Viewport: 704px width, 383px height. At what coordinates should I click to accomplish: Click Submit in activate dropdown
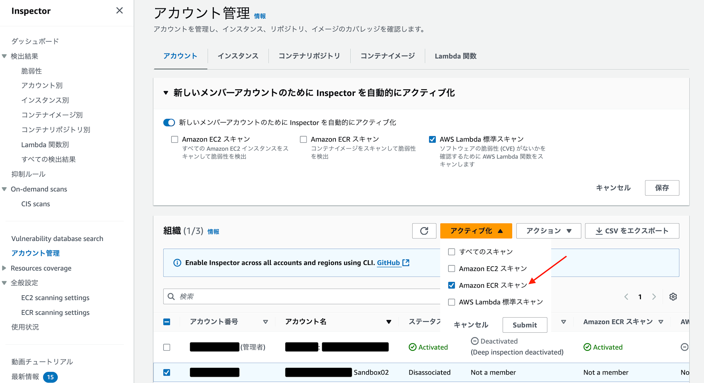(x=525, y=325)
